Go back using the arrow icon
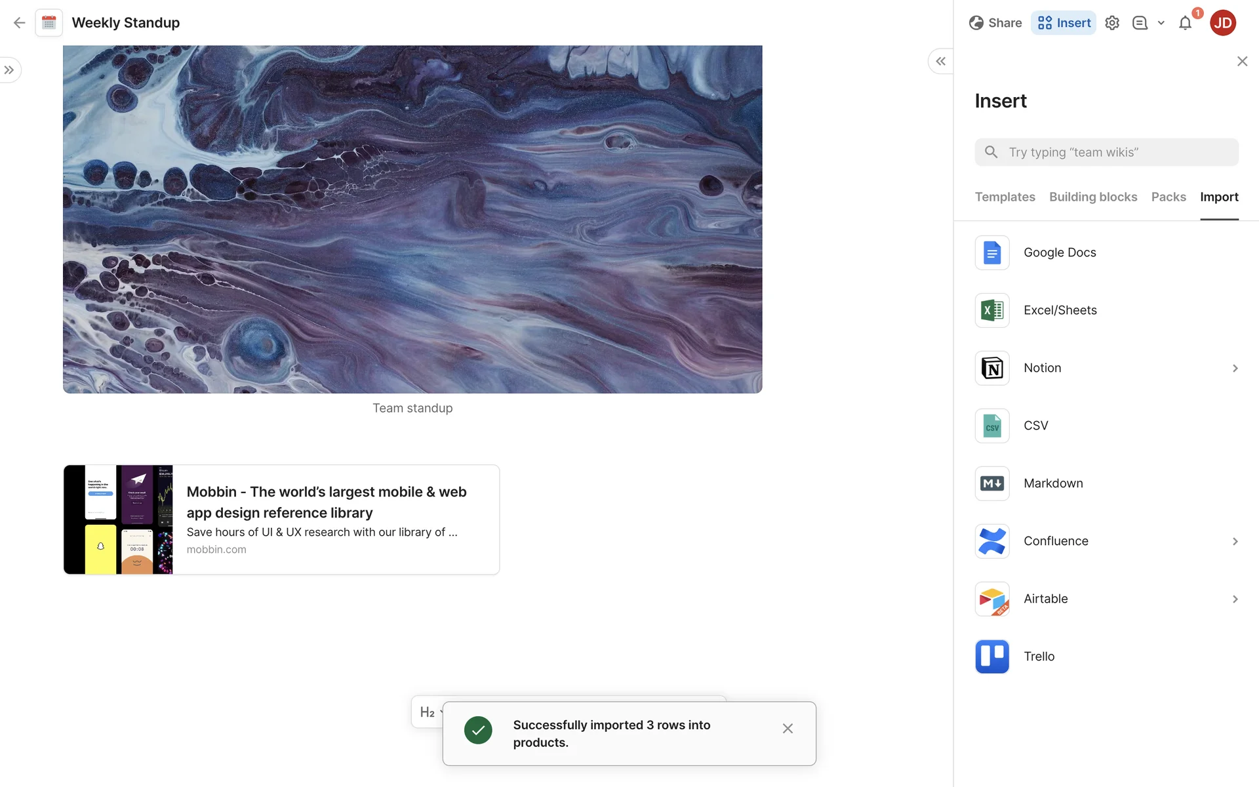Viewport: 1259px width, 787px height. pos(19,23)
